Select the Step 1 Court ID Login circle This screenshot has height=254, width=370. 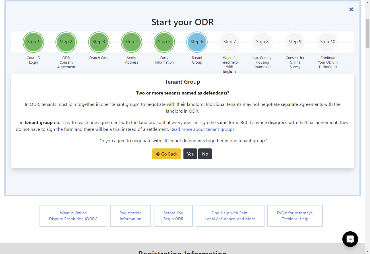point(33,42)
